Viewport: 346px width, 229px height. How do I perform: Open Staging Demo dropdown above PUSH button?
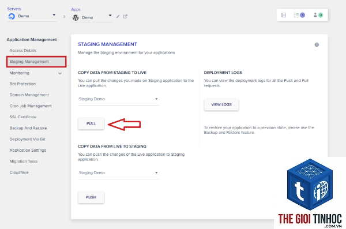(118, 173)
